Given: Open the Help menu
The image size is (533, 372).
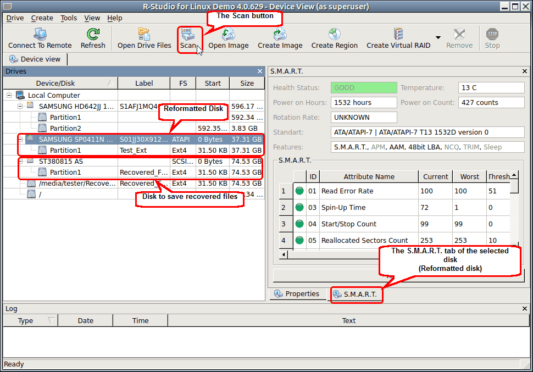Looking at the screenshot, I should [x=114, y=18].
